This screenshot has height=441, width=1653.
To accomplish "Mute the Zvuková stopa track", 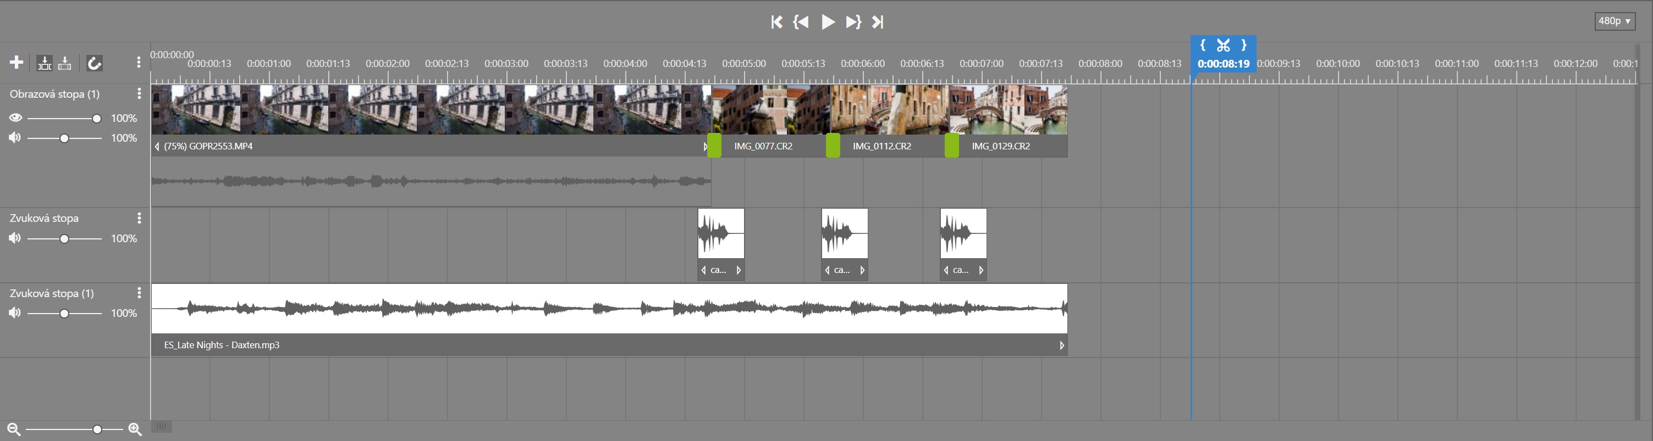I will (x=15, y=238).
